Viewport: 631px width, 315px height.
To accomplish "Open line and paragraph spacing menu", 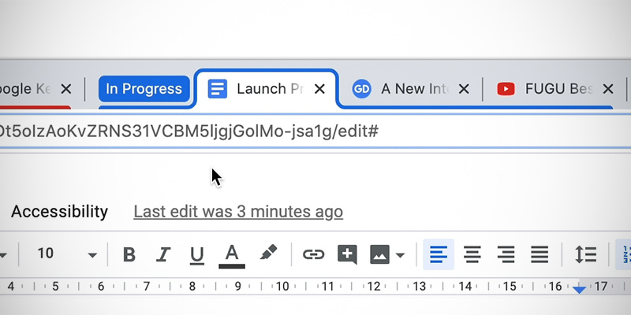I will pyautogui.click(x=585, y=254).
